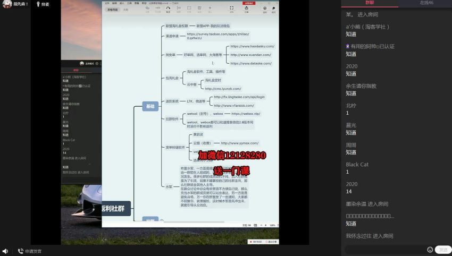Click the insert plus toolbar icon
Image resolution: width=452 pixels, height=256 pixels.
tap(210, 9)
